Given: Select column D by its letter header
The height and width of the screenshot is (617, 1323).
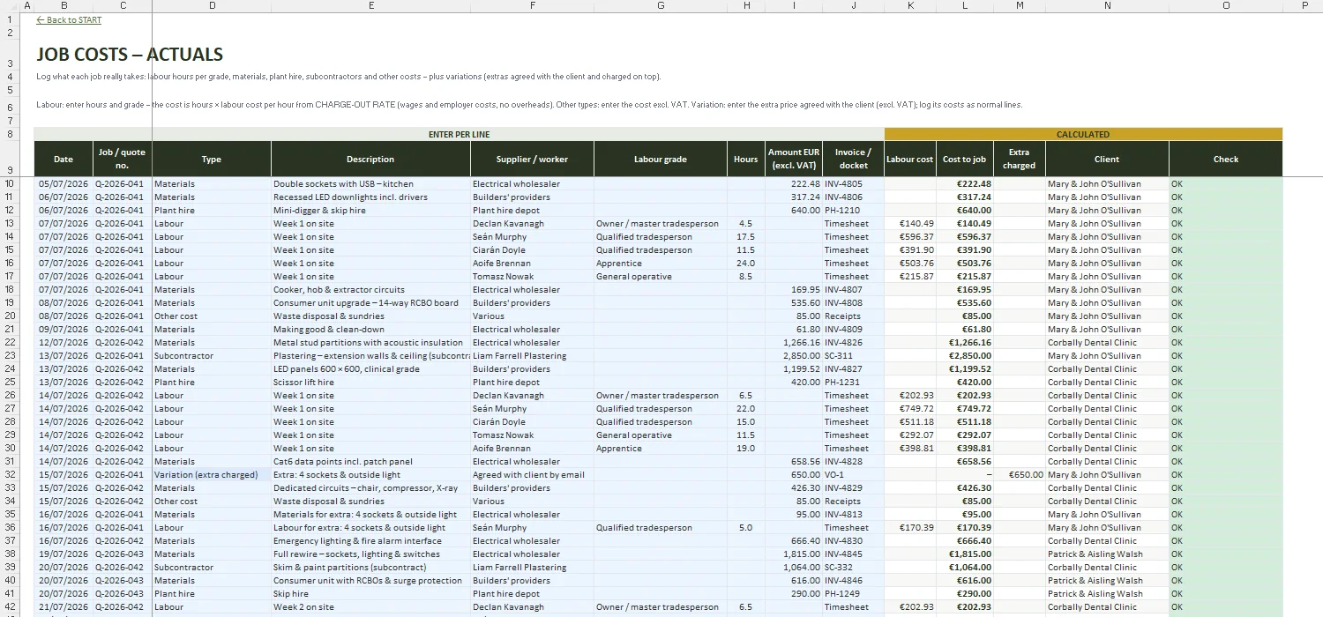Looking at the screenshot, I should click(212, 6).
